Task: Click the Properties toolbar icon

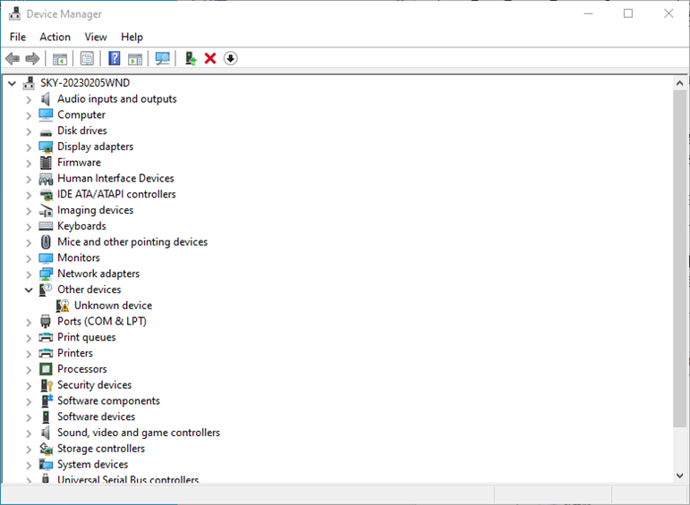Action: coord(87,59)
